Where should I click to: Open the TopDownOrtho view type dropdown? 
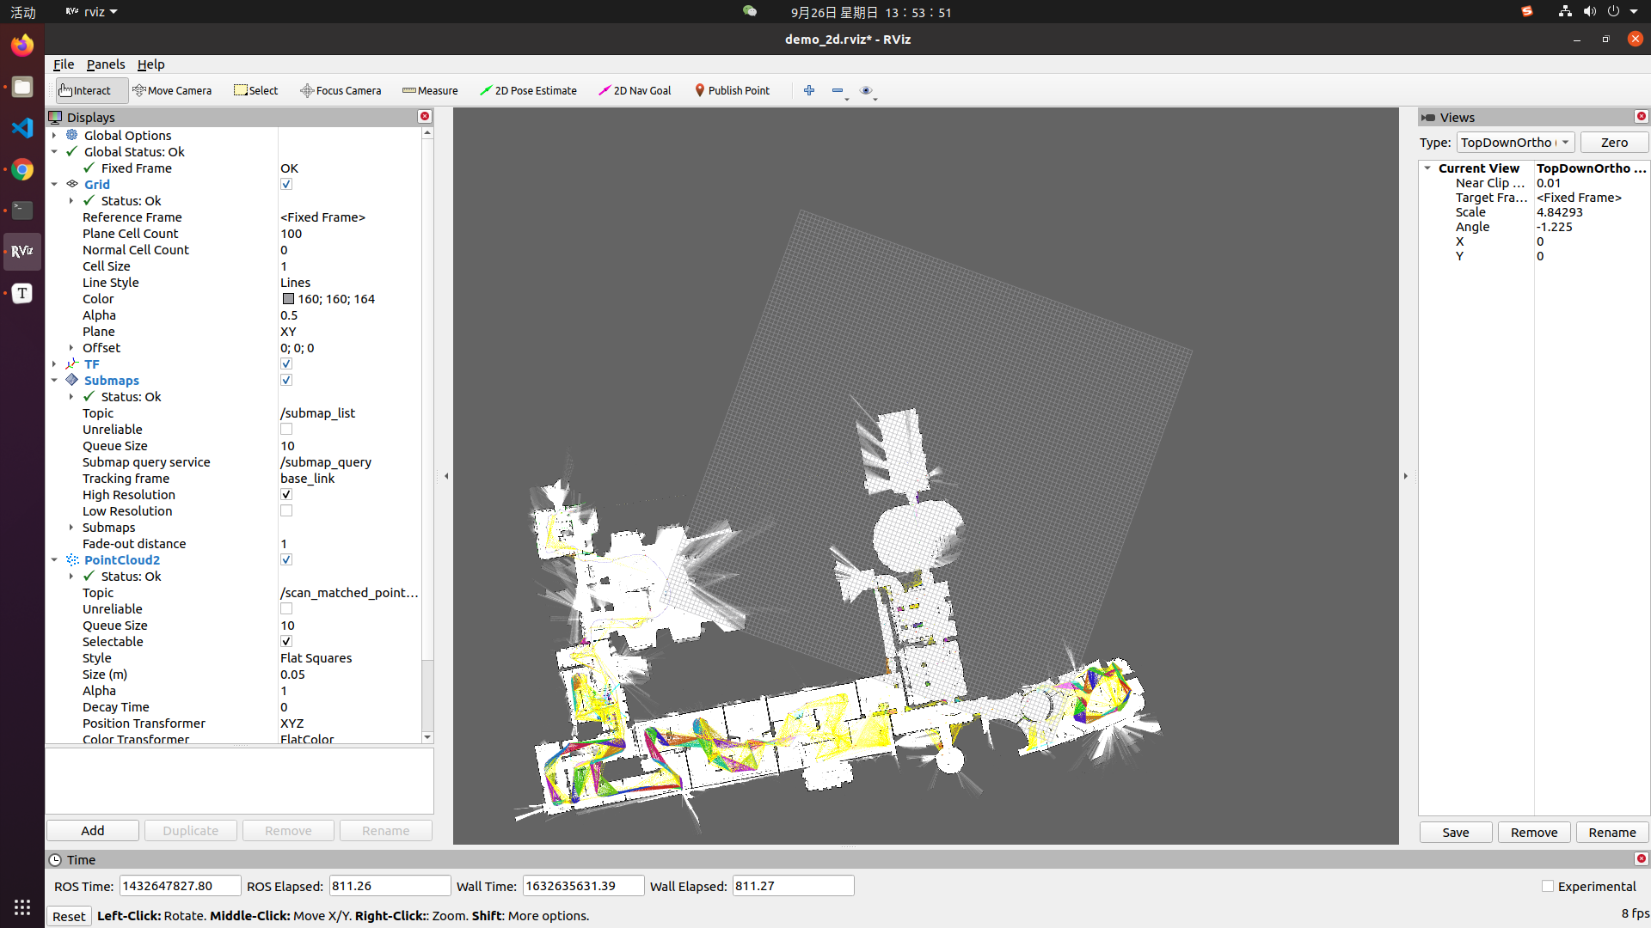click(1515, 142)
